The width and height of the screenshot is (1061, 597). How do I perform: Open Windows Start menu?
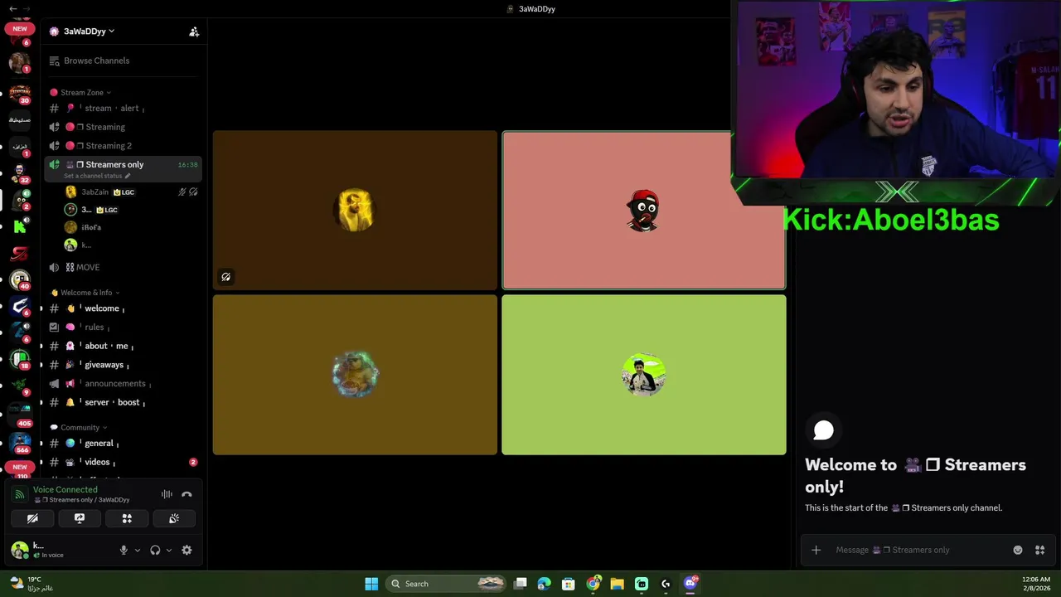pyautogui.click(x=371, y=584)
